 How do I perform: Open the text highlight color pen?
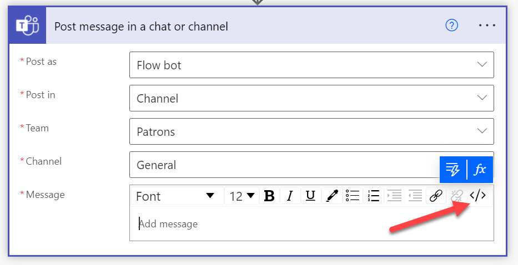point(332,196)
